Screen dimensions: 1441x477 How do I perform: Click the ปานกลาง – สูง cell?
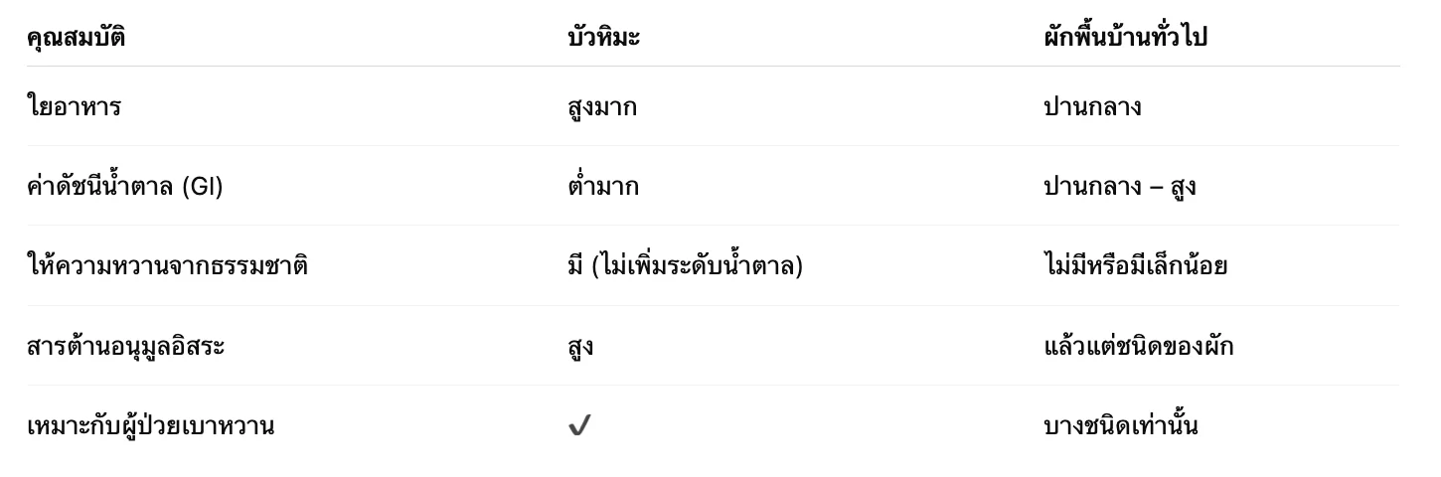1119,186
